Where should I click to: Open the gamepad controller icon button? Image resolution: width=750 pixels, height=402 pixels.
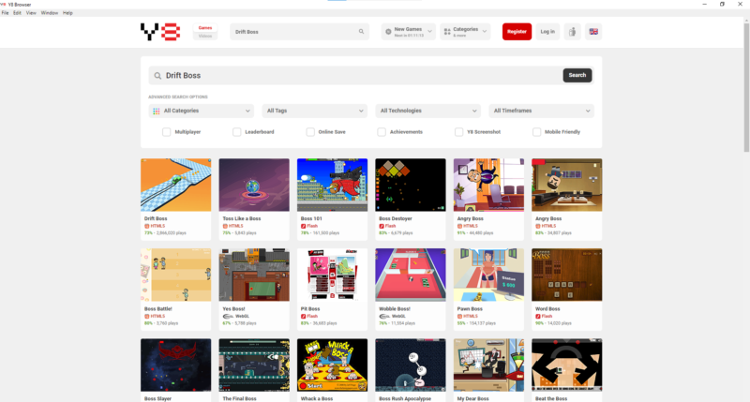pyautogui.click(x=572, y=32)
